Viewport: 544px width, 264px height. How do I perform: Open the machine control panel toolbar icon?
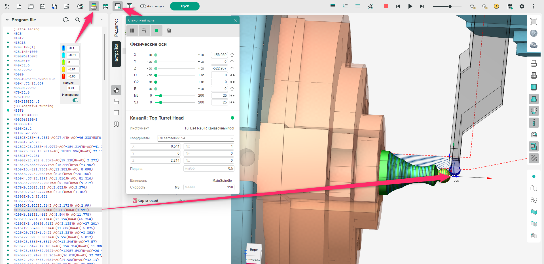118,6
